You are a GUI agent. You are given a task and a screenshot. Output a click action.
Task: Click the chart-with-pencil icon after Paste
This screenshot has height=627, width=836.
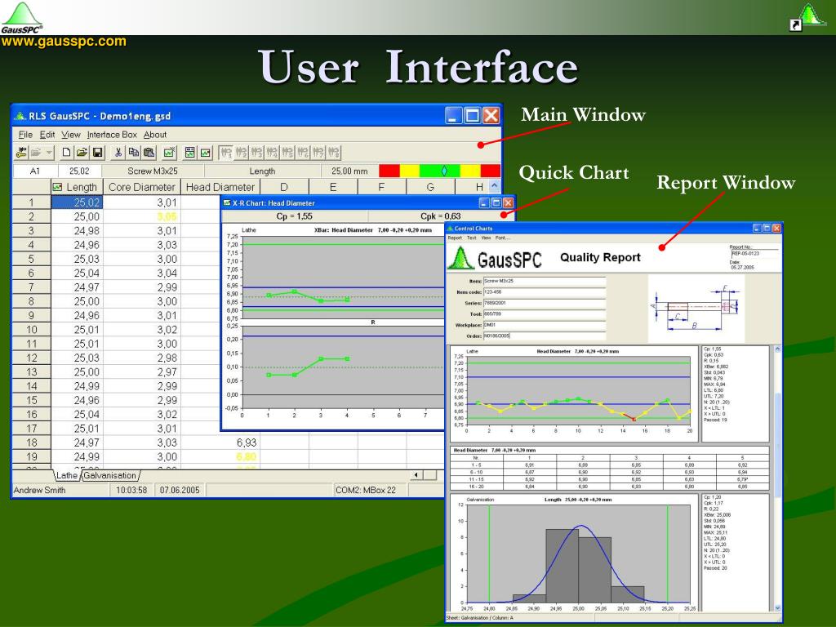[170, 153]
